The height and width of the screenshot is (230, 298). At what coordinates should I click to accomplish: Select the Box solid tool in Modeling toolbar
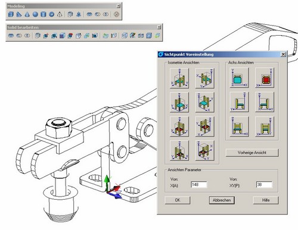tap(11, 14)
